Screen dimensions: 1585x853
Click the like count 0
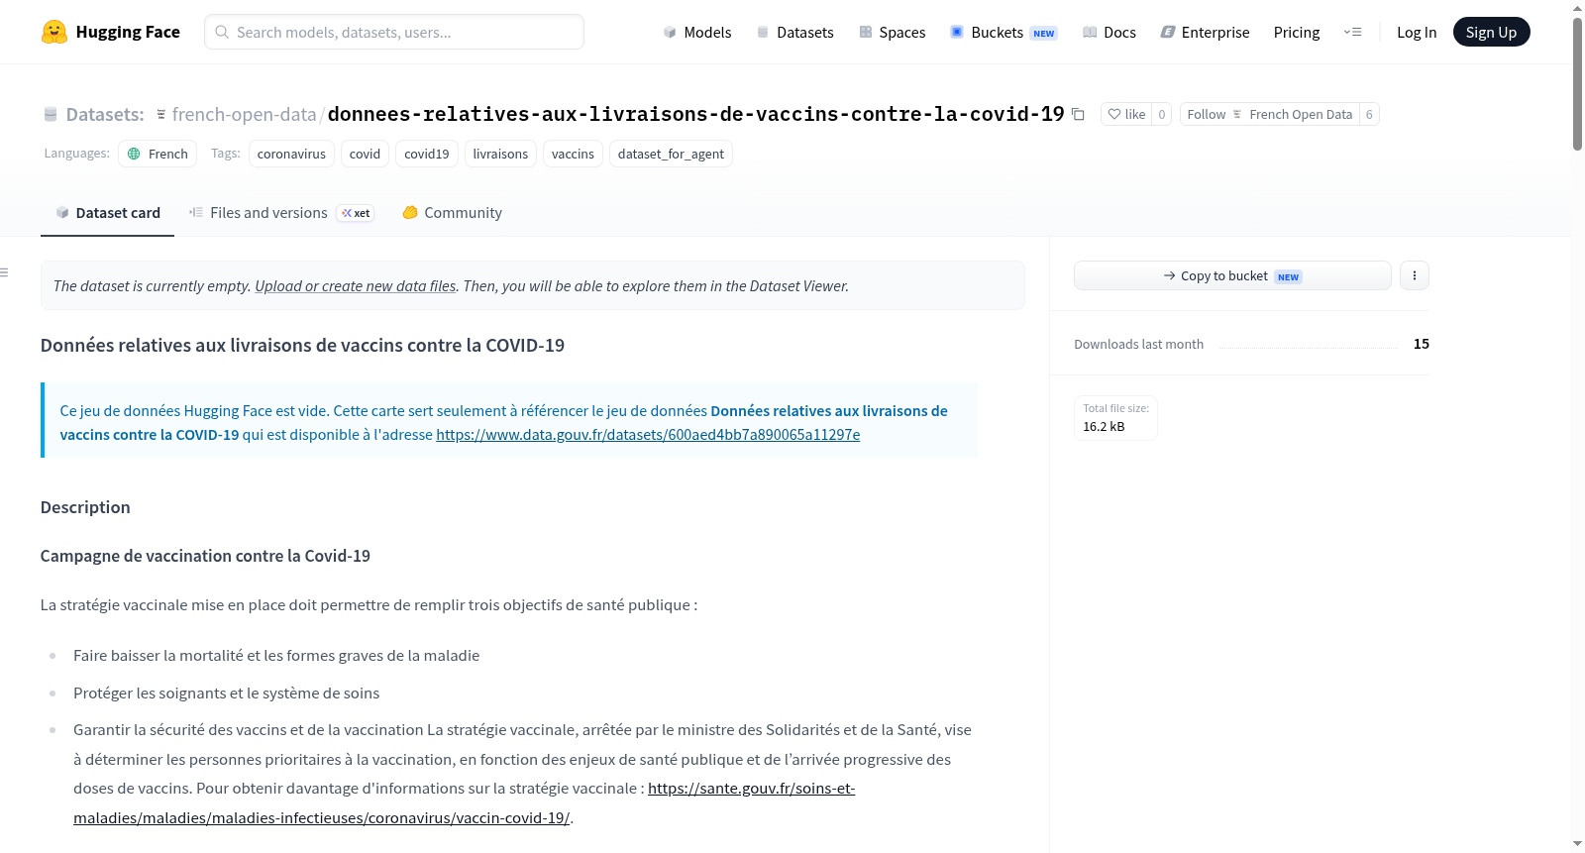point(1162,115)
